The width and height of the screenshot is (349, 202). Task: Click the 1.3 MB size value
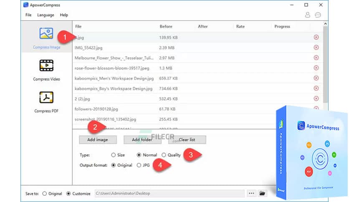(166, 68)
